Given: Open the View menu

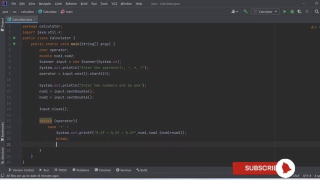Looking at the screenshot, I should pos(31,3).
